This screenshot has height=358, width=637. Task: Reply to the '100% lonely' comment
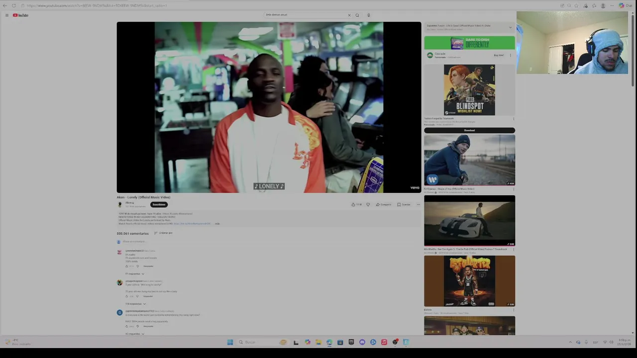[x=148, y=266]
